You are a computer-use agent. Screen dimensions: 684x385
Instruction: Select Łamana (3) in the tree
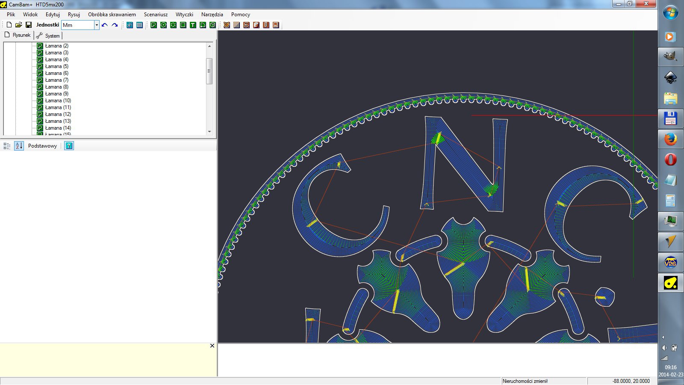pyautogui.click(x=56, y=53)
